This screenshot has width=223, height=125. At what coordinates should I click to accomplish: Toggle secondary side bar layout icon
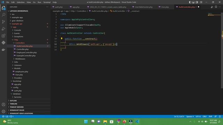click(197, 2)
